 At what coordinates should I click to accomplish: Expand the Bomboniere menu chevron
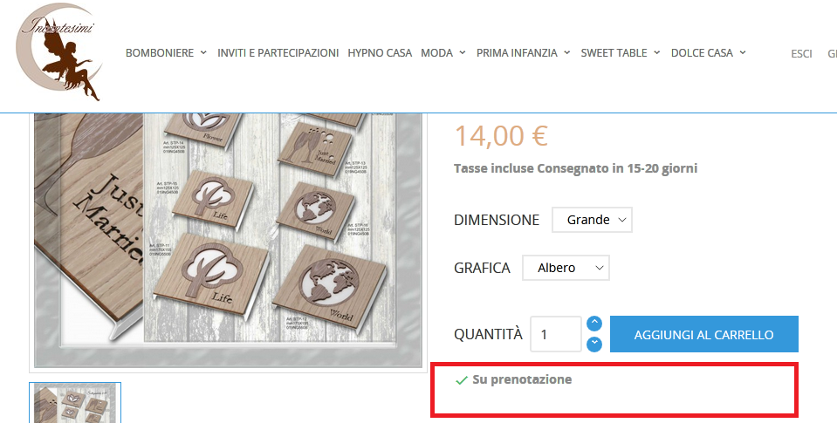coord(203,53)
